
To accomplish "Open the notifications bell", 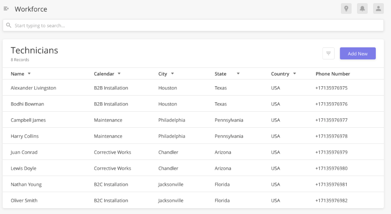I will click(362, 9).
